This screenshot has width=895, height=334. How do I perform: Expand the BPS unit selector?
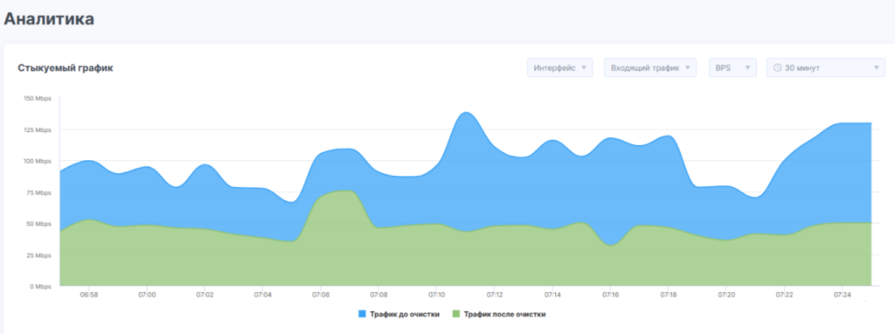[x=733, y=68]
